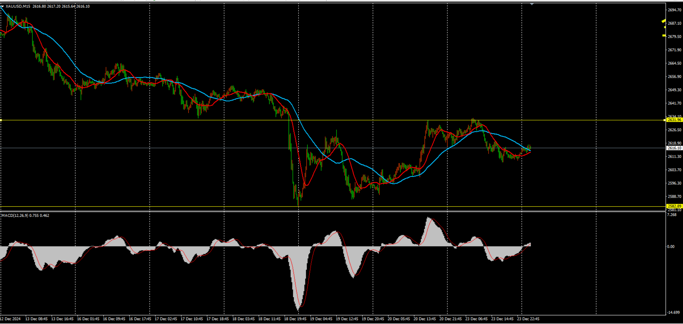683x324 pixels.
Task: Click the MACD(12,26,9) indicator label
Action: pos(15,215)
